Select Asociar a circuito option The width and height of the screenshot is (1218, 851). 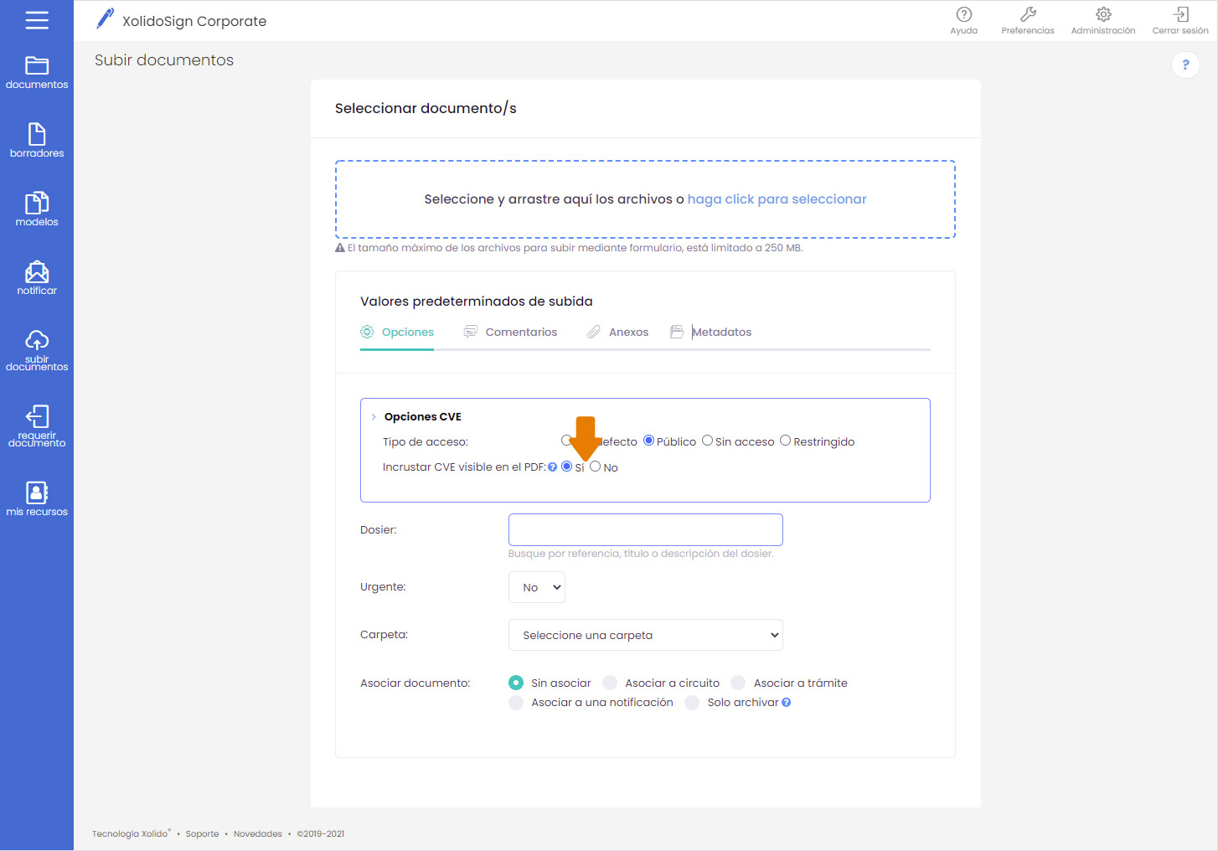click(x=610, y=683)
